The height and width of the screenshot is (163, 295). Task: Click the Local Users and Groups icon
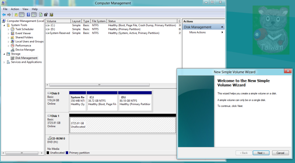(x=13, y=41)
